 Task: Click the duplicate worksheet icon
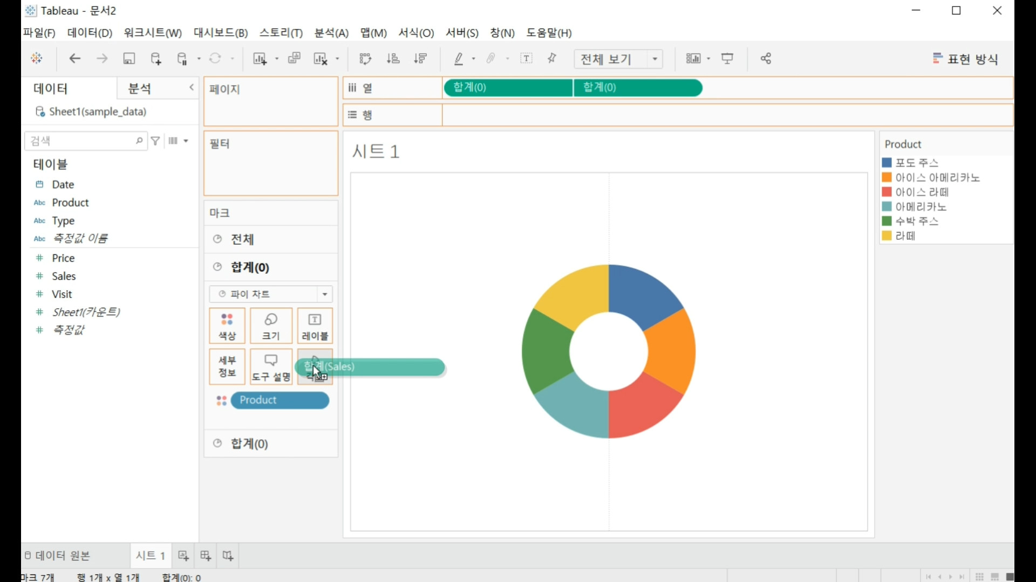(x=294, y=59)
